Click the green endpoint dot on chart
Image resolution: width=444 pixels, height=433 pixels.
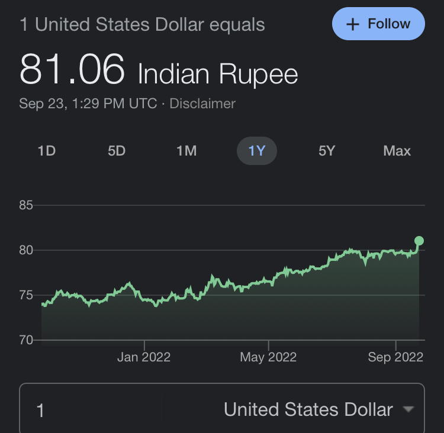point(419,241)
